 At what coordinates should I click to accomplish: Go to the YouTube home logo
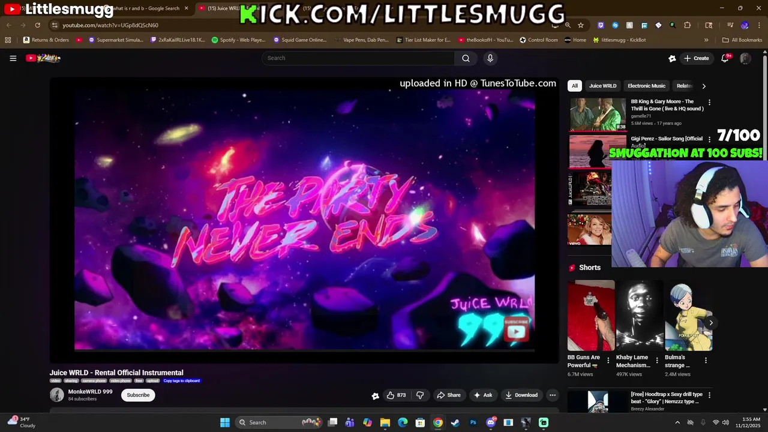pyautogui.click(x=43, y=58)
